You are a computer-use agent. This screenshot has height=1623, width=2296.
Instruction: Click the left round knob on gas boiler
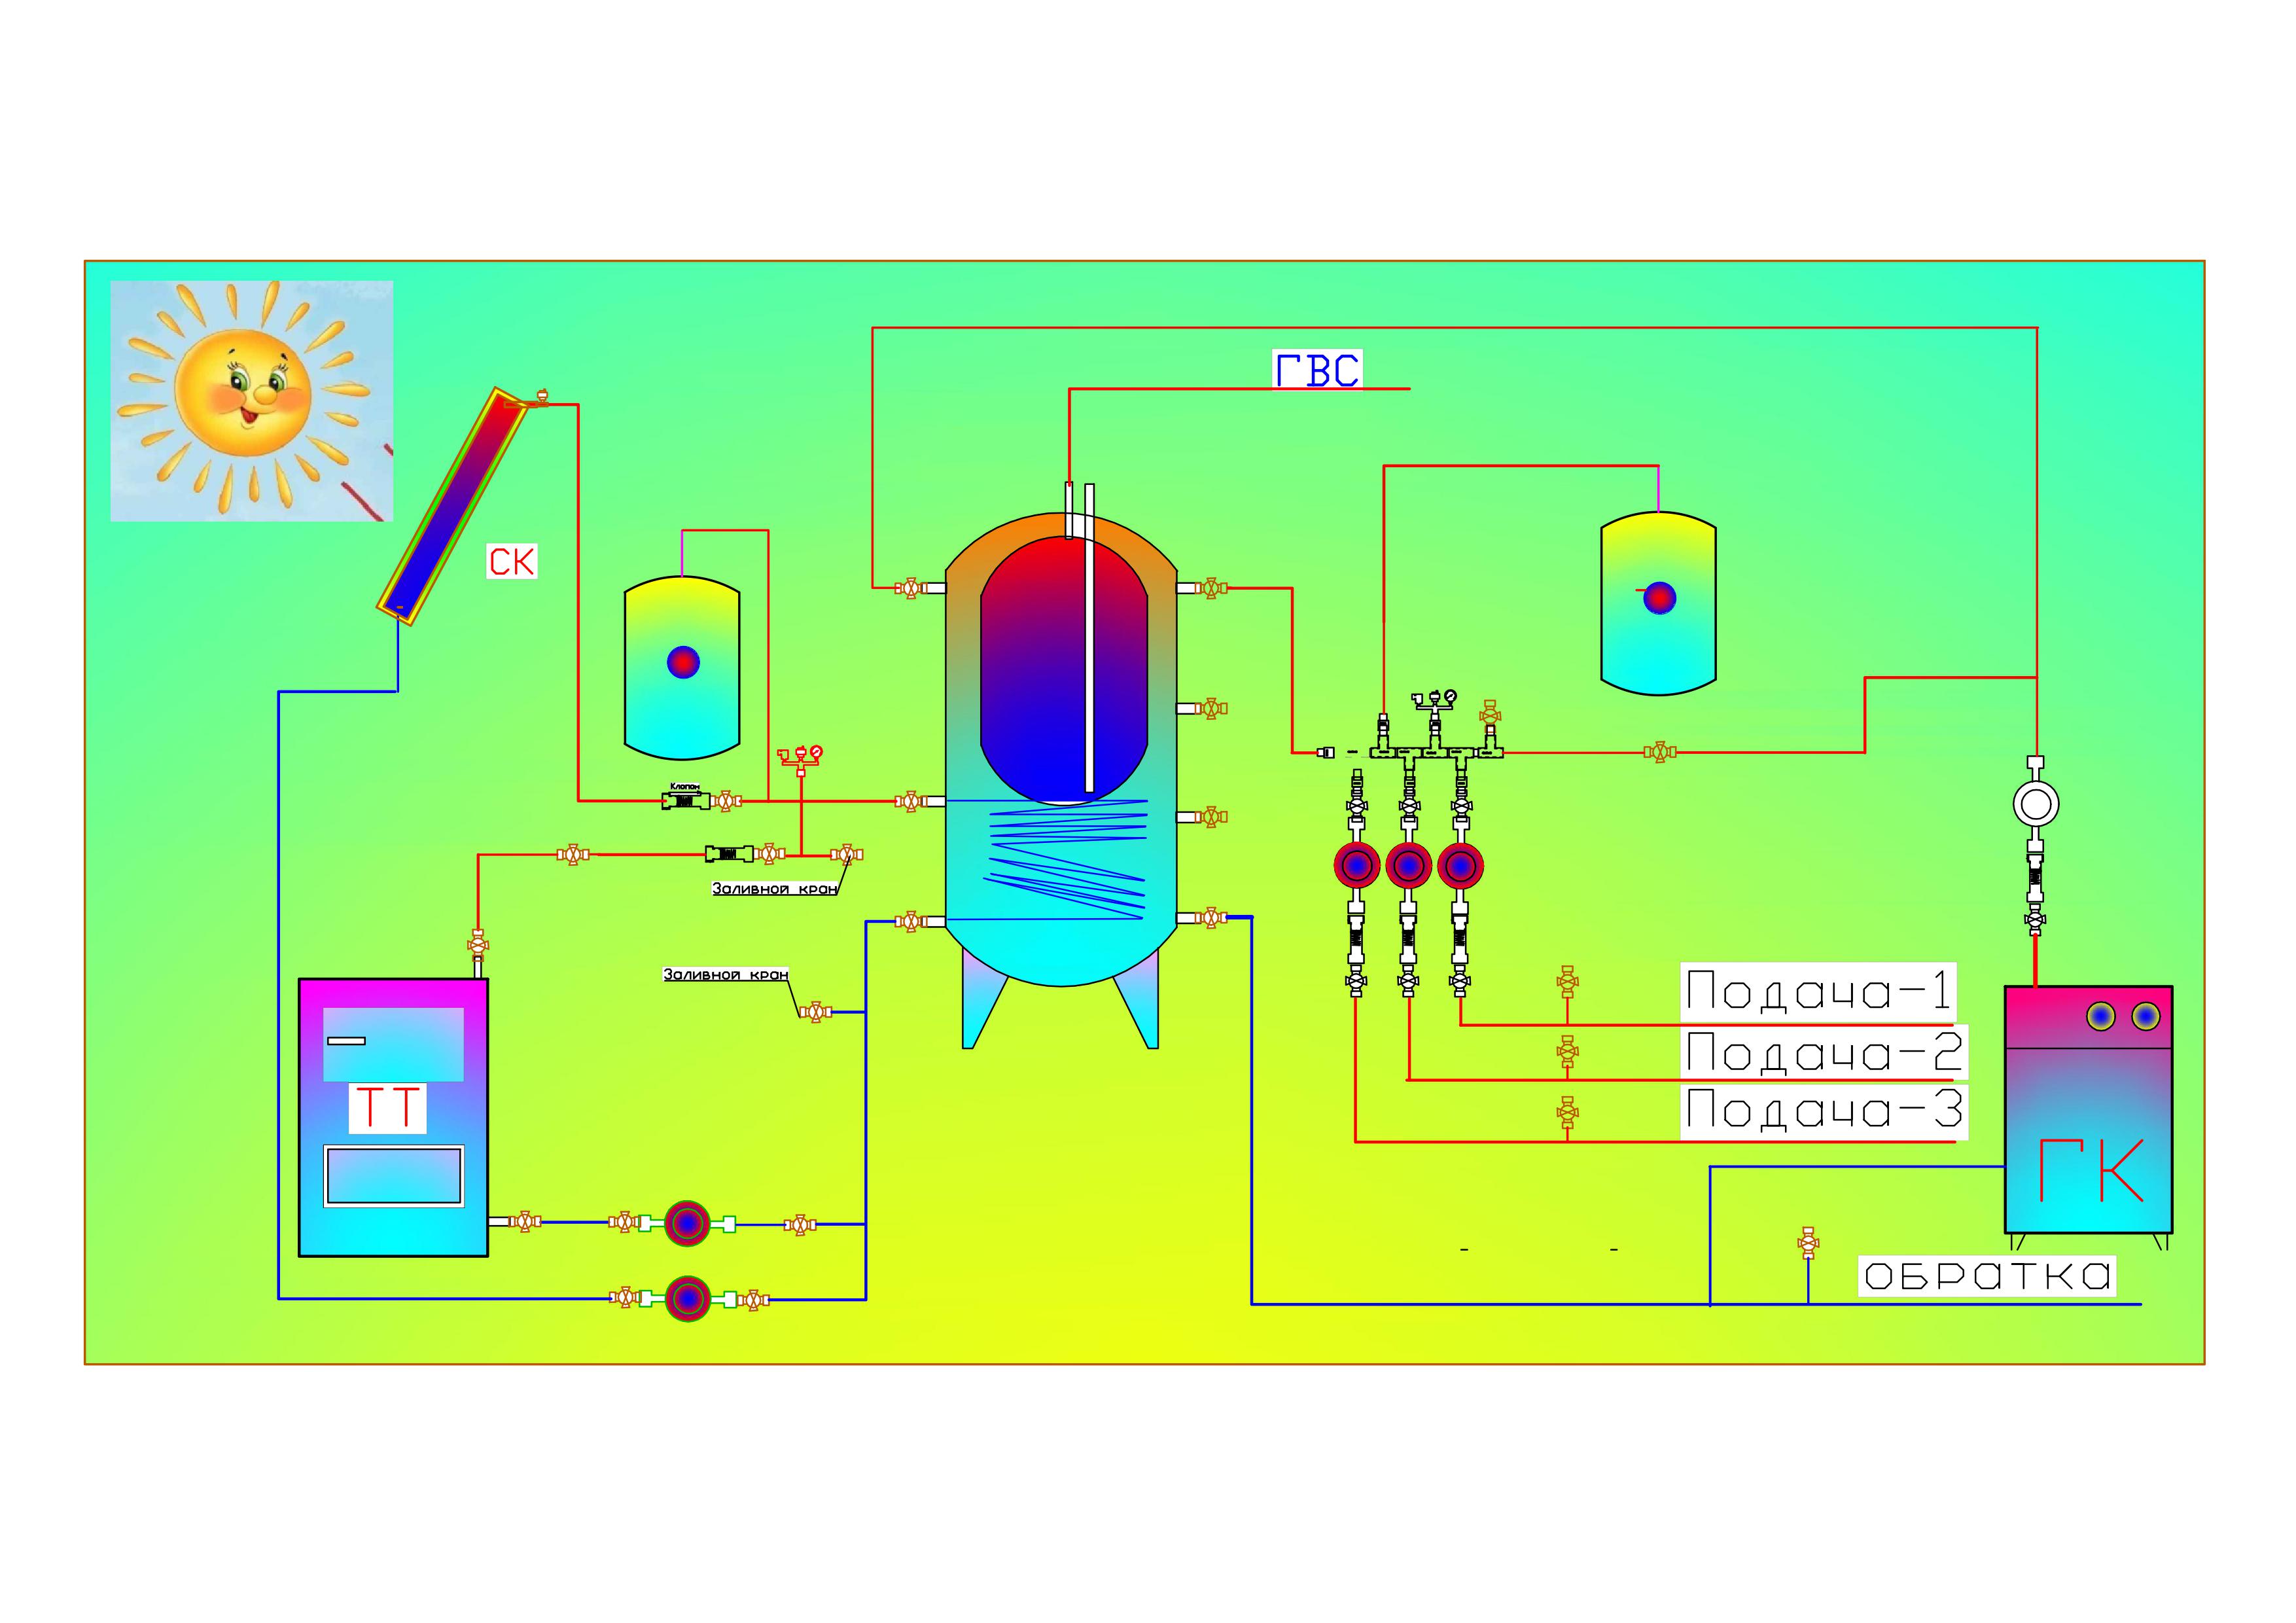pos(2100,1017)
